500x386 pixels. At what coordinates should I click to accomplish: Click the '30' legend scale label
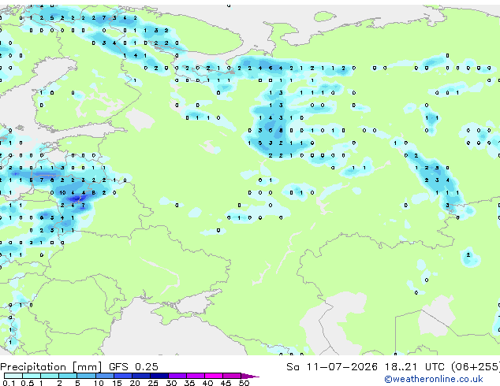click(172, 383)
